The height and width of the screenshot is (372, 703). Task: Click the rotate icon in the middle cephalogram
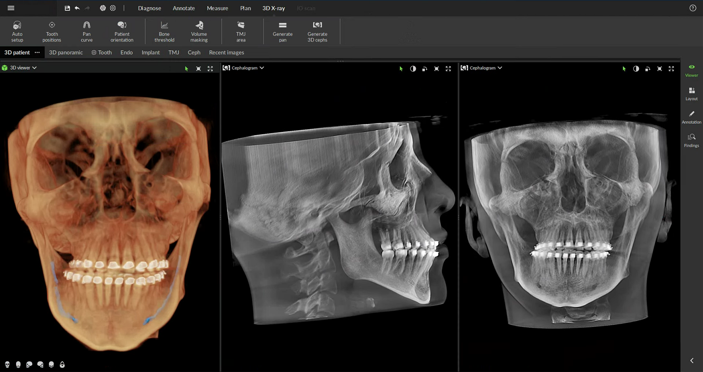point(425,69)
